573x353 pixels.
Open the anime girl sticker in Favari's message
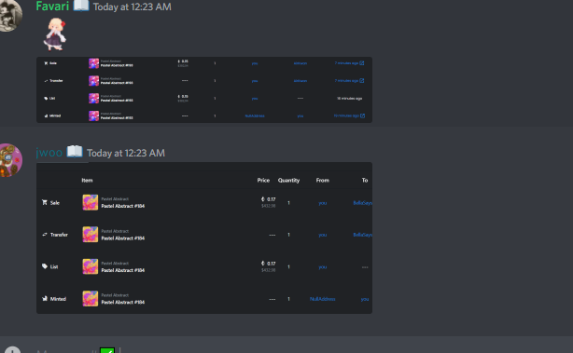[x=55, y=34]
